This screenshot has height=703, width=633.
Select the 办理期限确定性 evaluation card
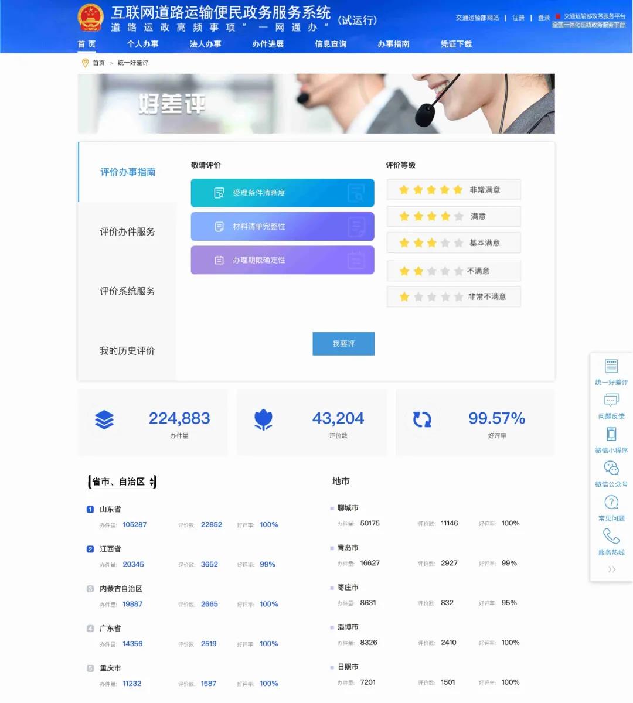(282, 260)
